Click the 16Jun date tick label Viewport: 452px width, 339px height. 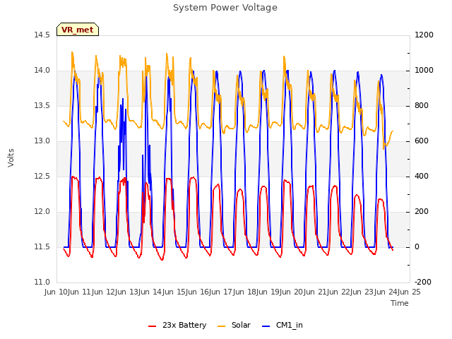210,292
